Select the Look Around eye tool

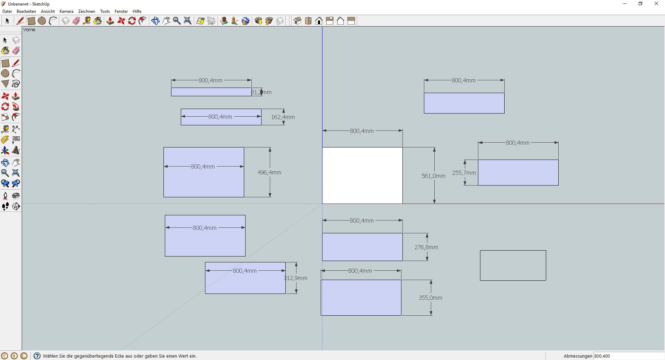click(x=16, y=196)
